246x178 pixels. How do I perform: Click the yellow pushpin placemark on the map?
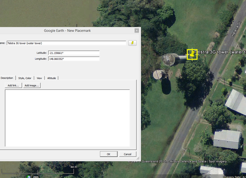pyautogui.click(x=192, y=54)
